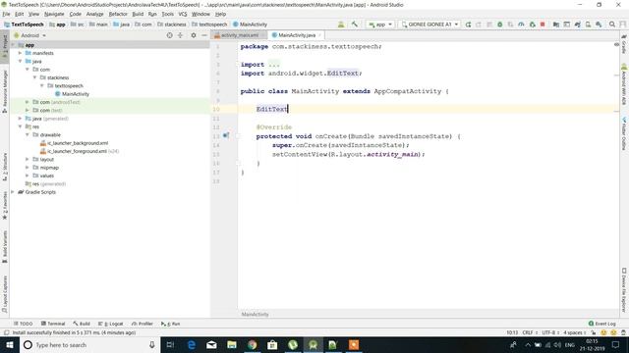Click the scroll-from-source target icon
Viewport: 629px width, 353px height.
170,35
